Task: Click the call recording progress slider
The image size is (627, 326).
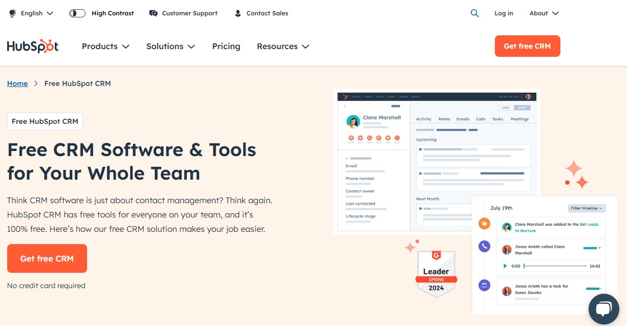Action: 555,266
